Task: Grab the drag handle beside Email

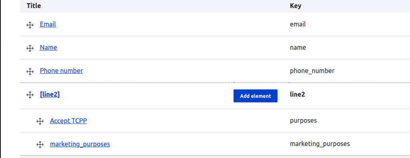Action: click(x=30, y=25)
